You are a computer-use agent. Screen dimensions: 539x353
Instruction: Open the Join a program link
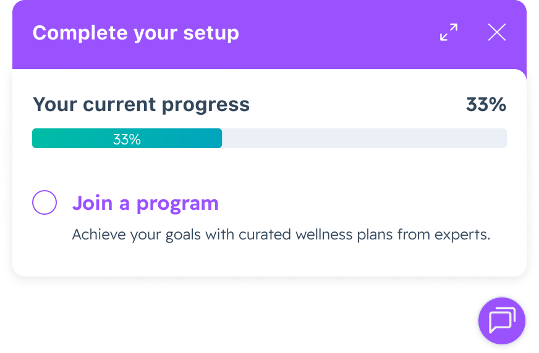tap(145, 203)
